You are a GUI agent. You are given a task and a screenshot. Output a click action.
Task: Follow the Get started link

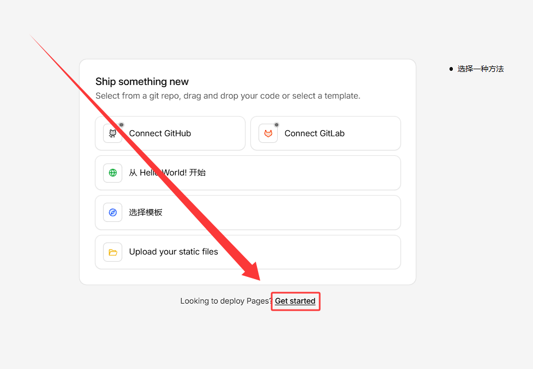click(295, 301)
